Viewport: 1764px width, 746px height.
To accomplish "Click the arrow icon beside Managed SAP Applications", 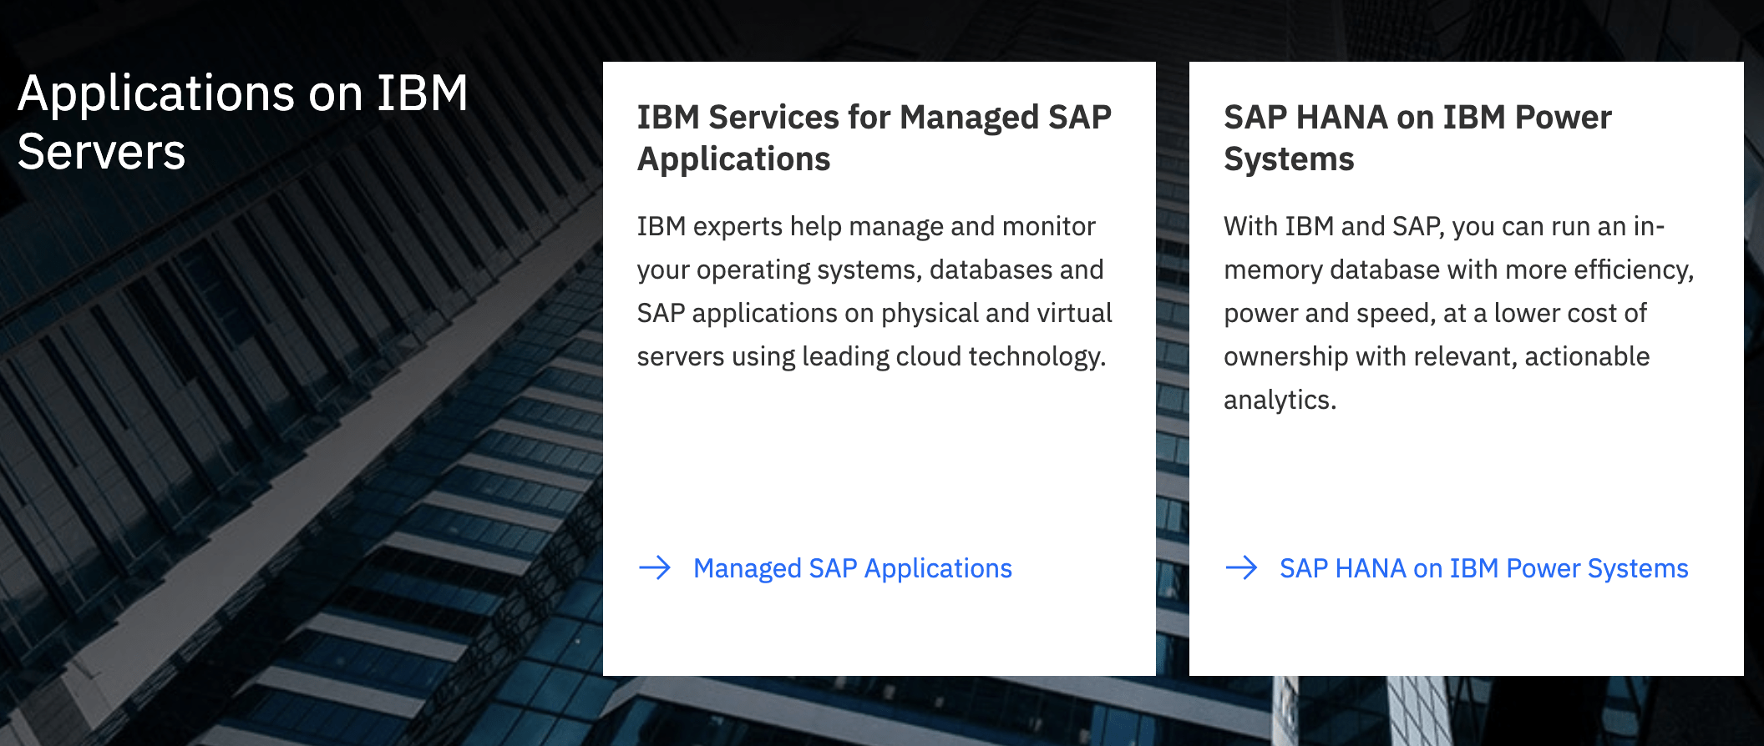I will (x=655, y=568).
